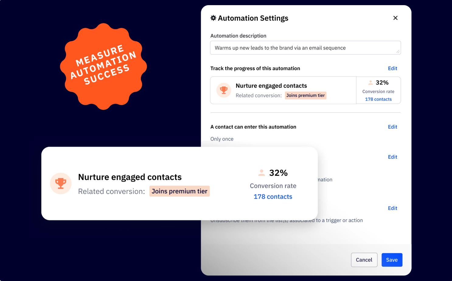The image size is (452, 281).
Task: Select the person icon above Conversion rate in the card
Action: [262, 172]
